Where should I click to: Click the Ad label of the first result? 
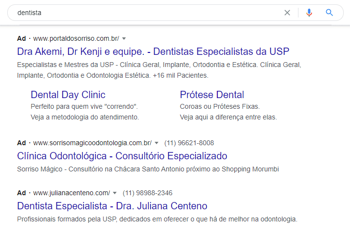pyautogui.click(x=21, y=38)
